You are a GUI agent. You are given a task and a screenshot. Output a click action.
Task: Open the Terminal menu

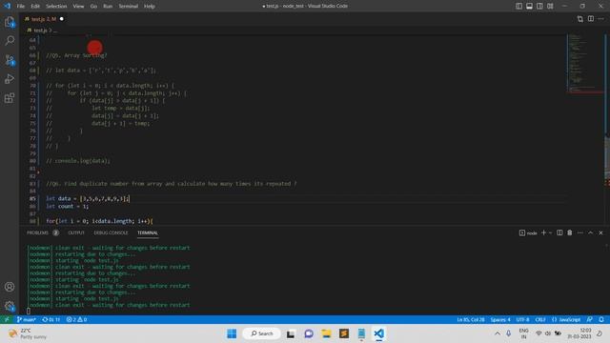coord(129,7)
